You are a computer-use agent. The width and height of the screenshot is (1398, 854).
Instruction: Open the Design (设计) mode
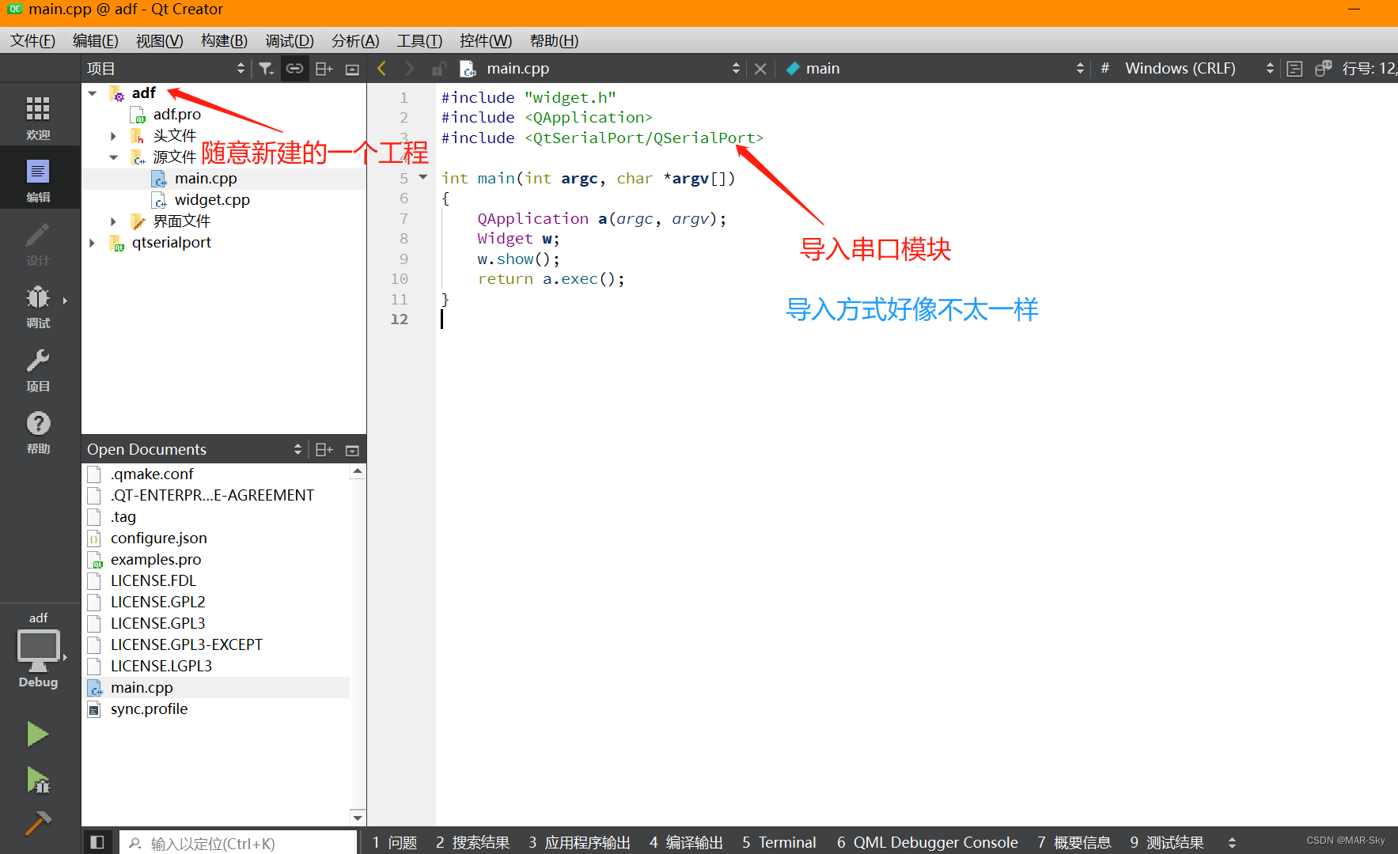(x=38, y=244)
